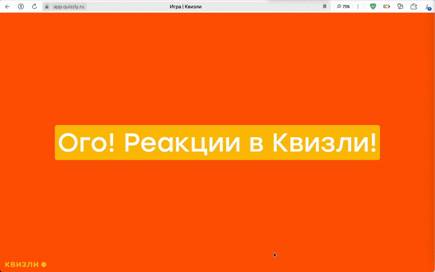Go back with the browser back arrow

(x=8, y=7)
